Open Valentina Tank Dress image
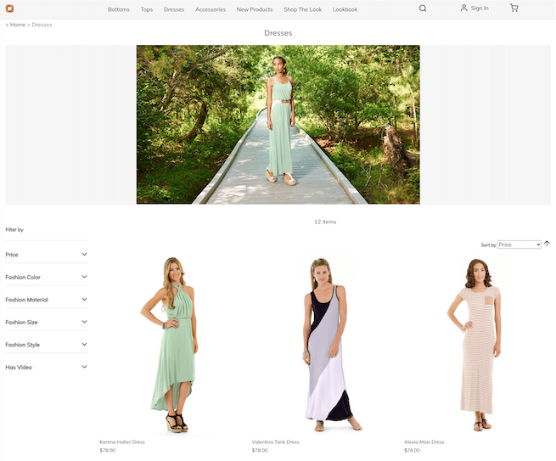Screen dimensions: 556x461 pyautogui.click(x=325, y=345)
